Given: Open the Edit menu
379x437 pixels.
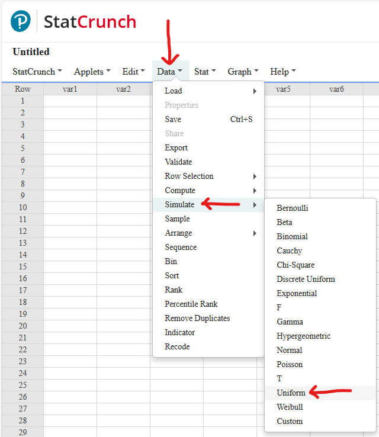Looking at the screenshot, I should 133,72.
